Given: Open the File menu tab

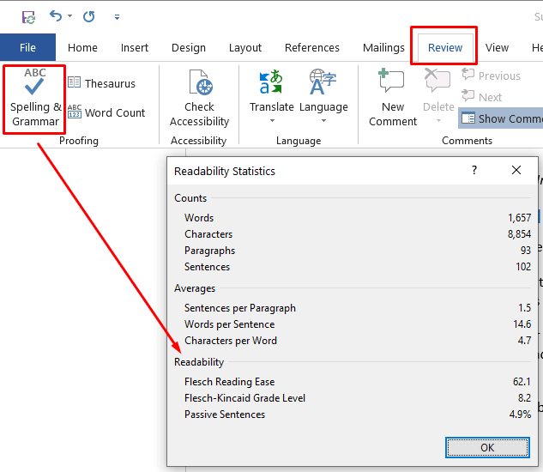Looking at the screenshot, I should 27,47.
